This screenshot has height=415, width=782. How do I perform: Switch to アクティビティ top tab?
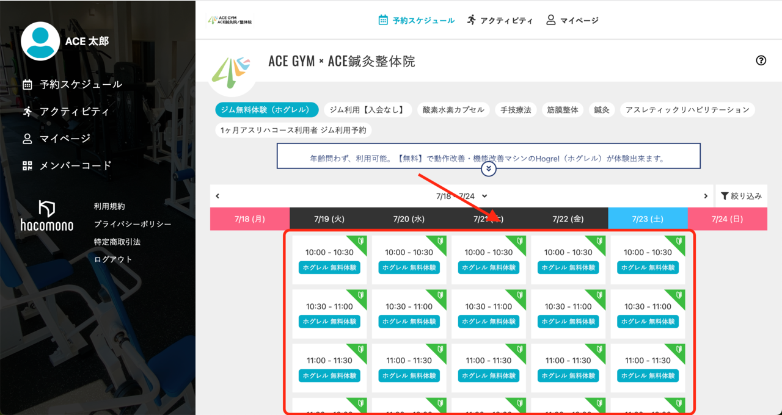pyautogui.click(x=499, y=20)
